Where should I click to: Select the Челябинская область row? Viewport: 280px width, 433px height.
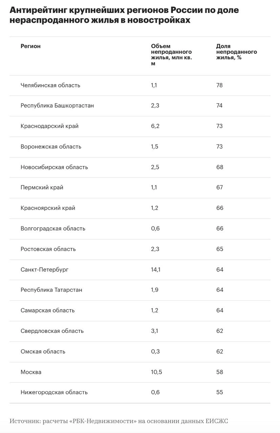140,85
